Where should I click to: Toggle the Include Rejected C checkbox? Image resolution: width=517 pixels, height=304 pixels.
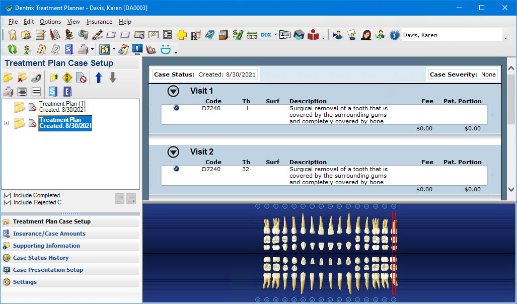click(x=7, y=202)
